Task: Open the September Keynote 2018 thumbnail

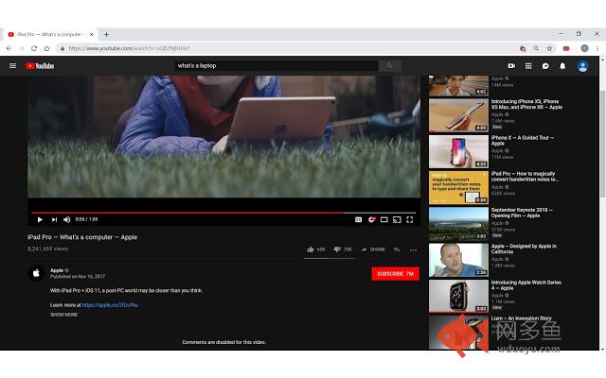Action: coord(458,224)
